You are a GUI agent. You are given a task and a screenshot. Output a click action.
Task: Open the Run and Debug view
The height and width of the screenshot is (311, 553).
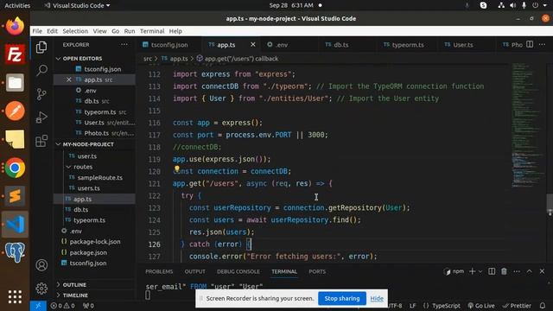[x=41, y=117]
